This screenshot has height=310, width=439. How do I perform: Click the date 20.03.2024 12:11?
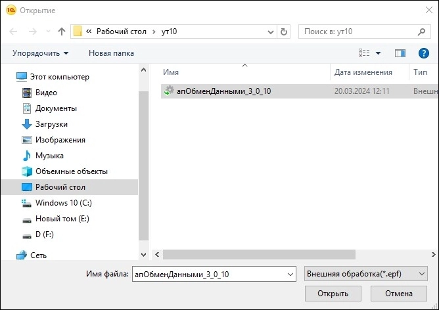click(x=361, y=91)
